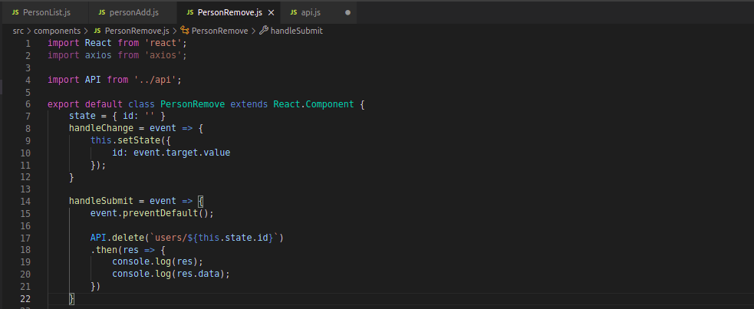Close the PersonRemove.js tab
Screen dimensions: 754x309
pyautogui.click(x=271, y=12)
